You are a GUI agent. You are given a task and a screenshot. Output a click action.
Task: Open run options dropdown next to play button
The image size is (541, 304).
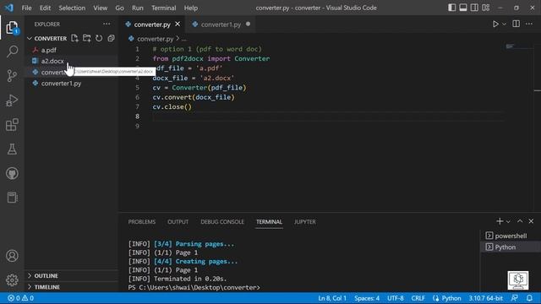tap(505, 24)
